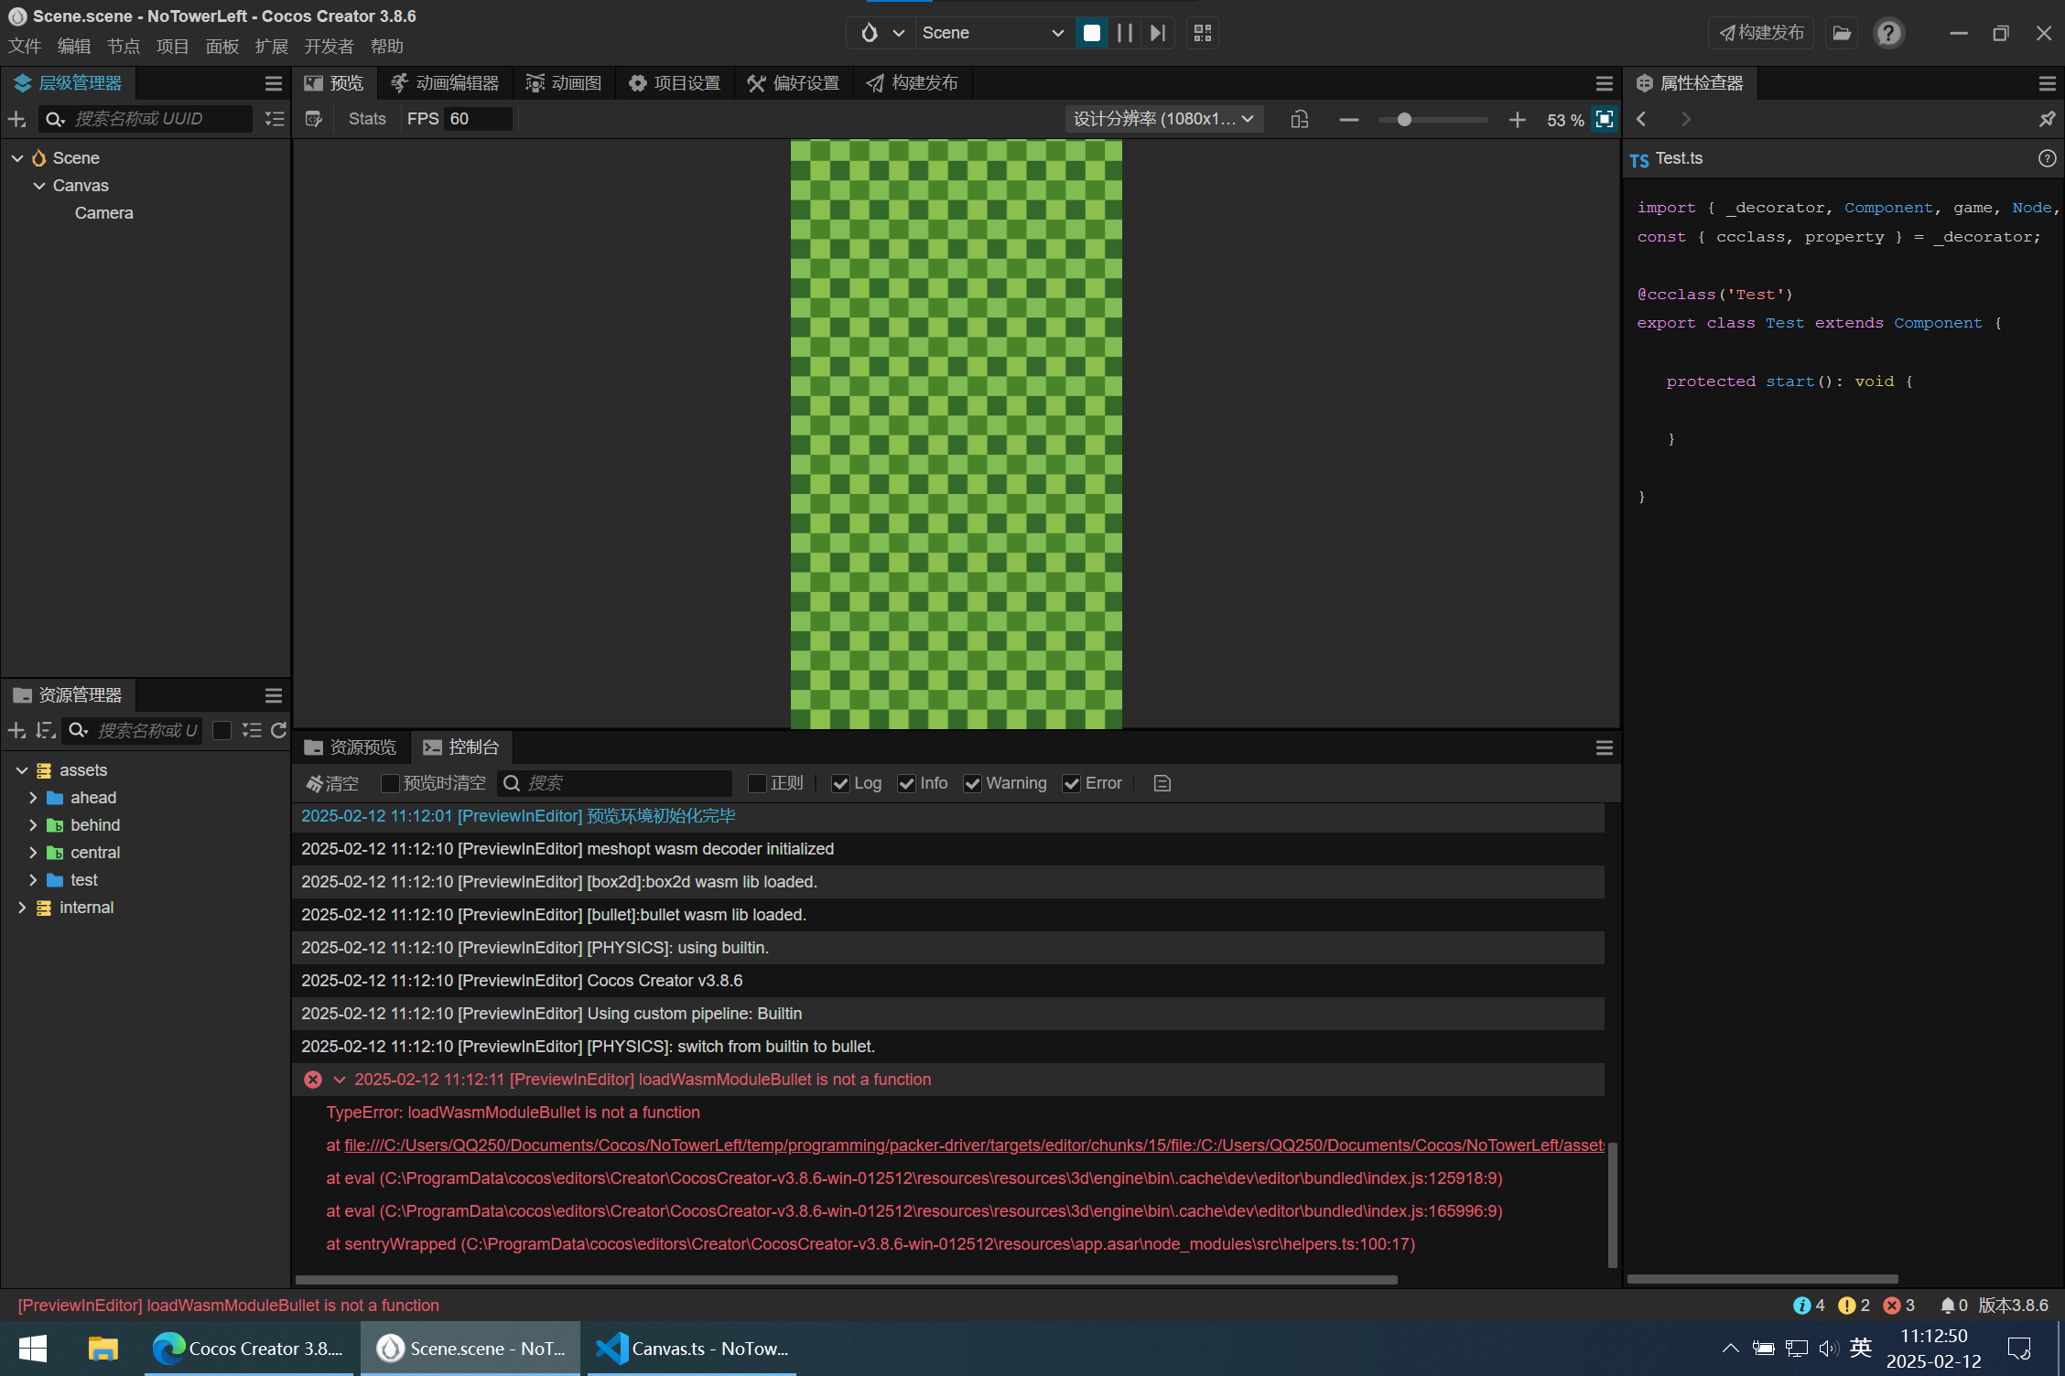Open design resolution dropdown
The image size is (2065, 1376).
1163,119
